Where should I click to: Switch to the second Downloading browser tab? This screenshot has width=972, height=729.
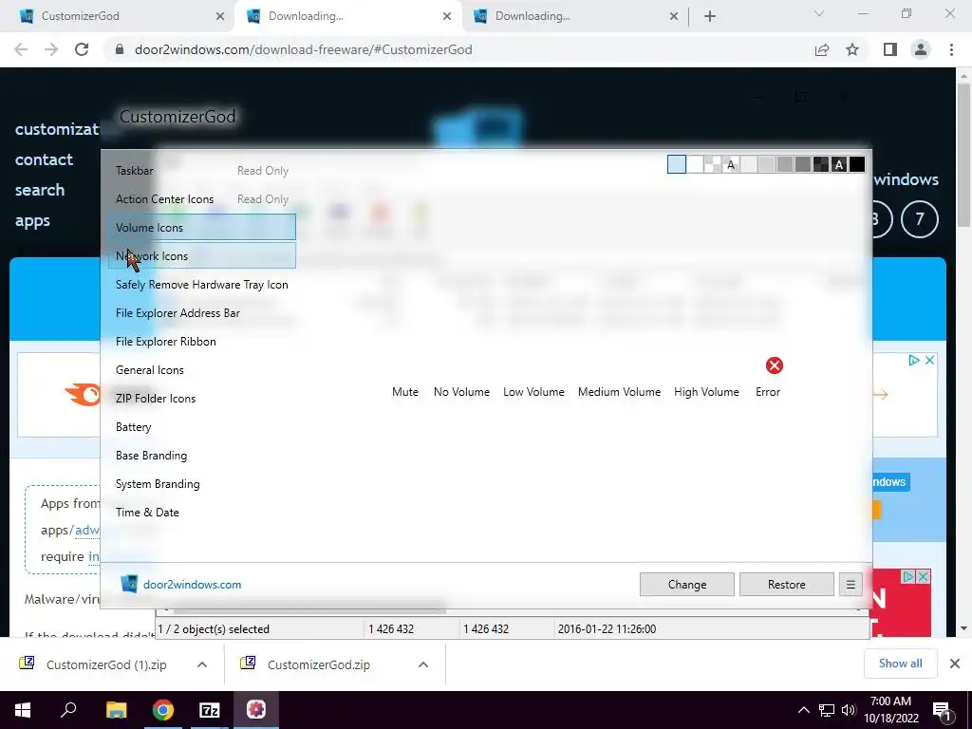point(573,16)
